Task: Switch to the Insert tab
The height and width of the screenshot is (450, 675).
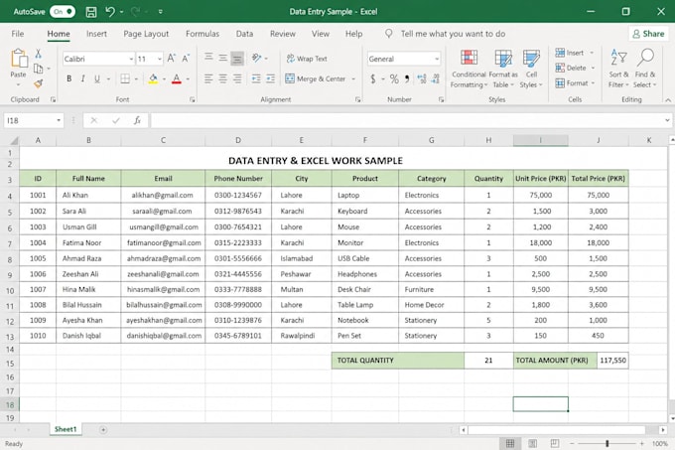Action: pyautogui.click(x=96, y=34)
